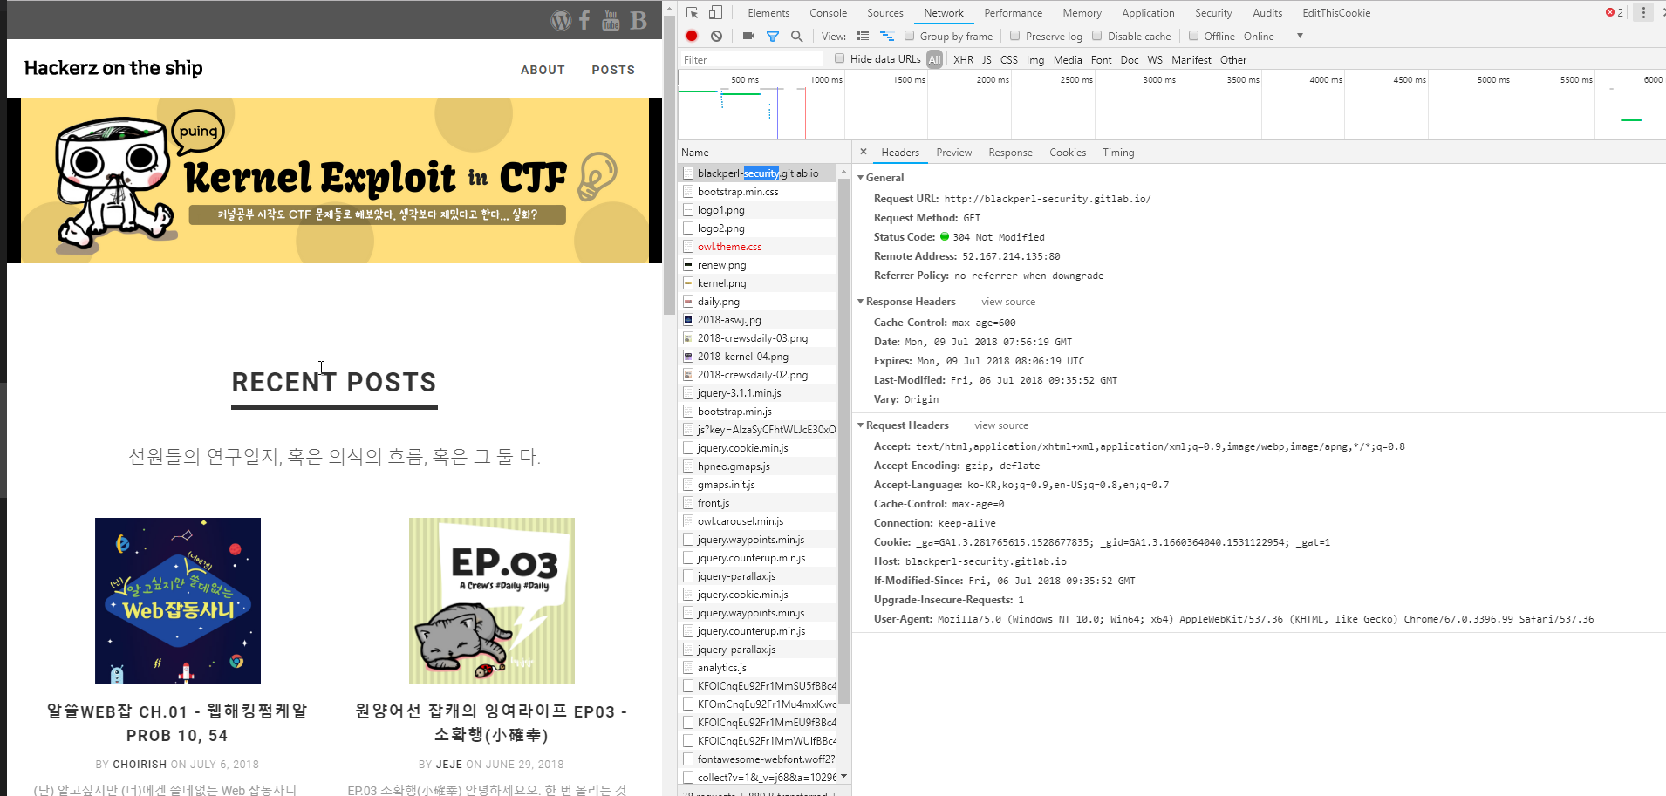Screen dimensions: 1666x796
Task: Collapse the General headers section
Action: (x=861, y=178)
